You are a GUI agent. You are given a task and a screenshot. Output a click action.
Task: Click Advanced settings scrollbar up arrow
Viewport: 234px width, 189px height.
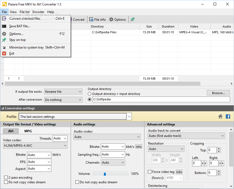[x=231, y=130]
